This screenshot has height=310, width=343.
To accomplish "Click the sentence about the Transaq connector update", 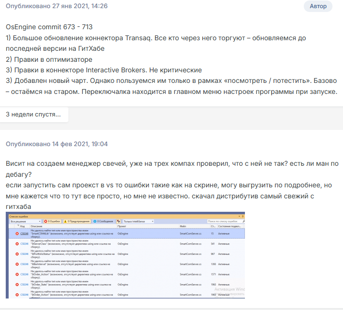I will [156, 43].
